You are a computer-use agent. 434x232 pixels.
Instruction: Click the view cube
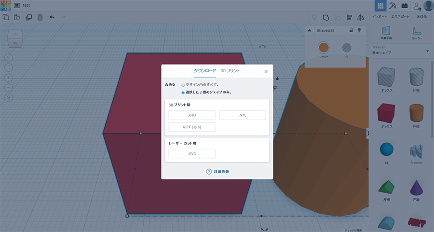[x=15, y=38]
